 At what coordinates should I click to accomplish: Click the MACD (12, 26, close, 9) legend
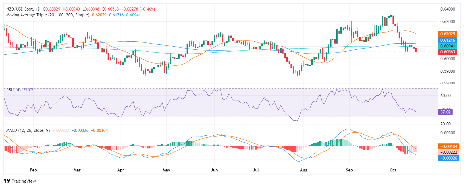point(28,130)
